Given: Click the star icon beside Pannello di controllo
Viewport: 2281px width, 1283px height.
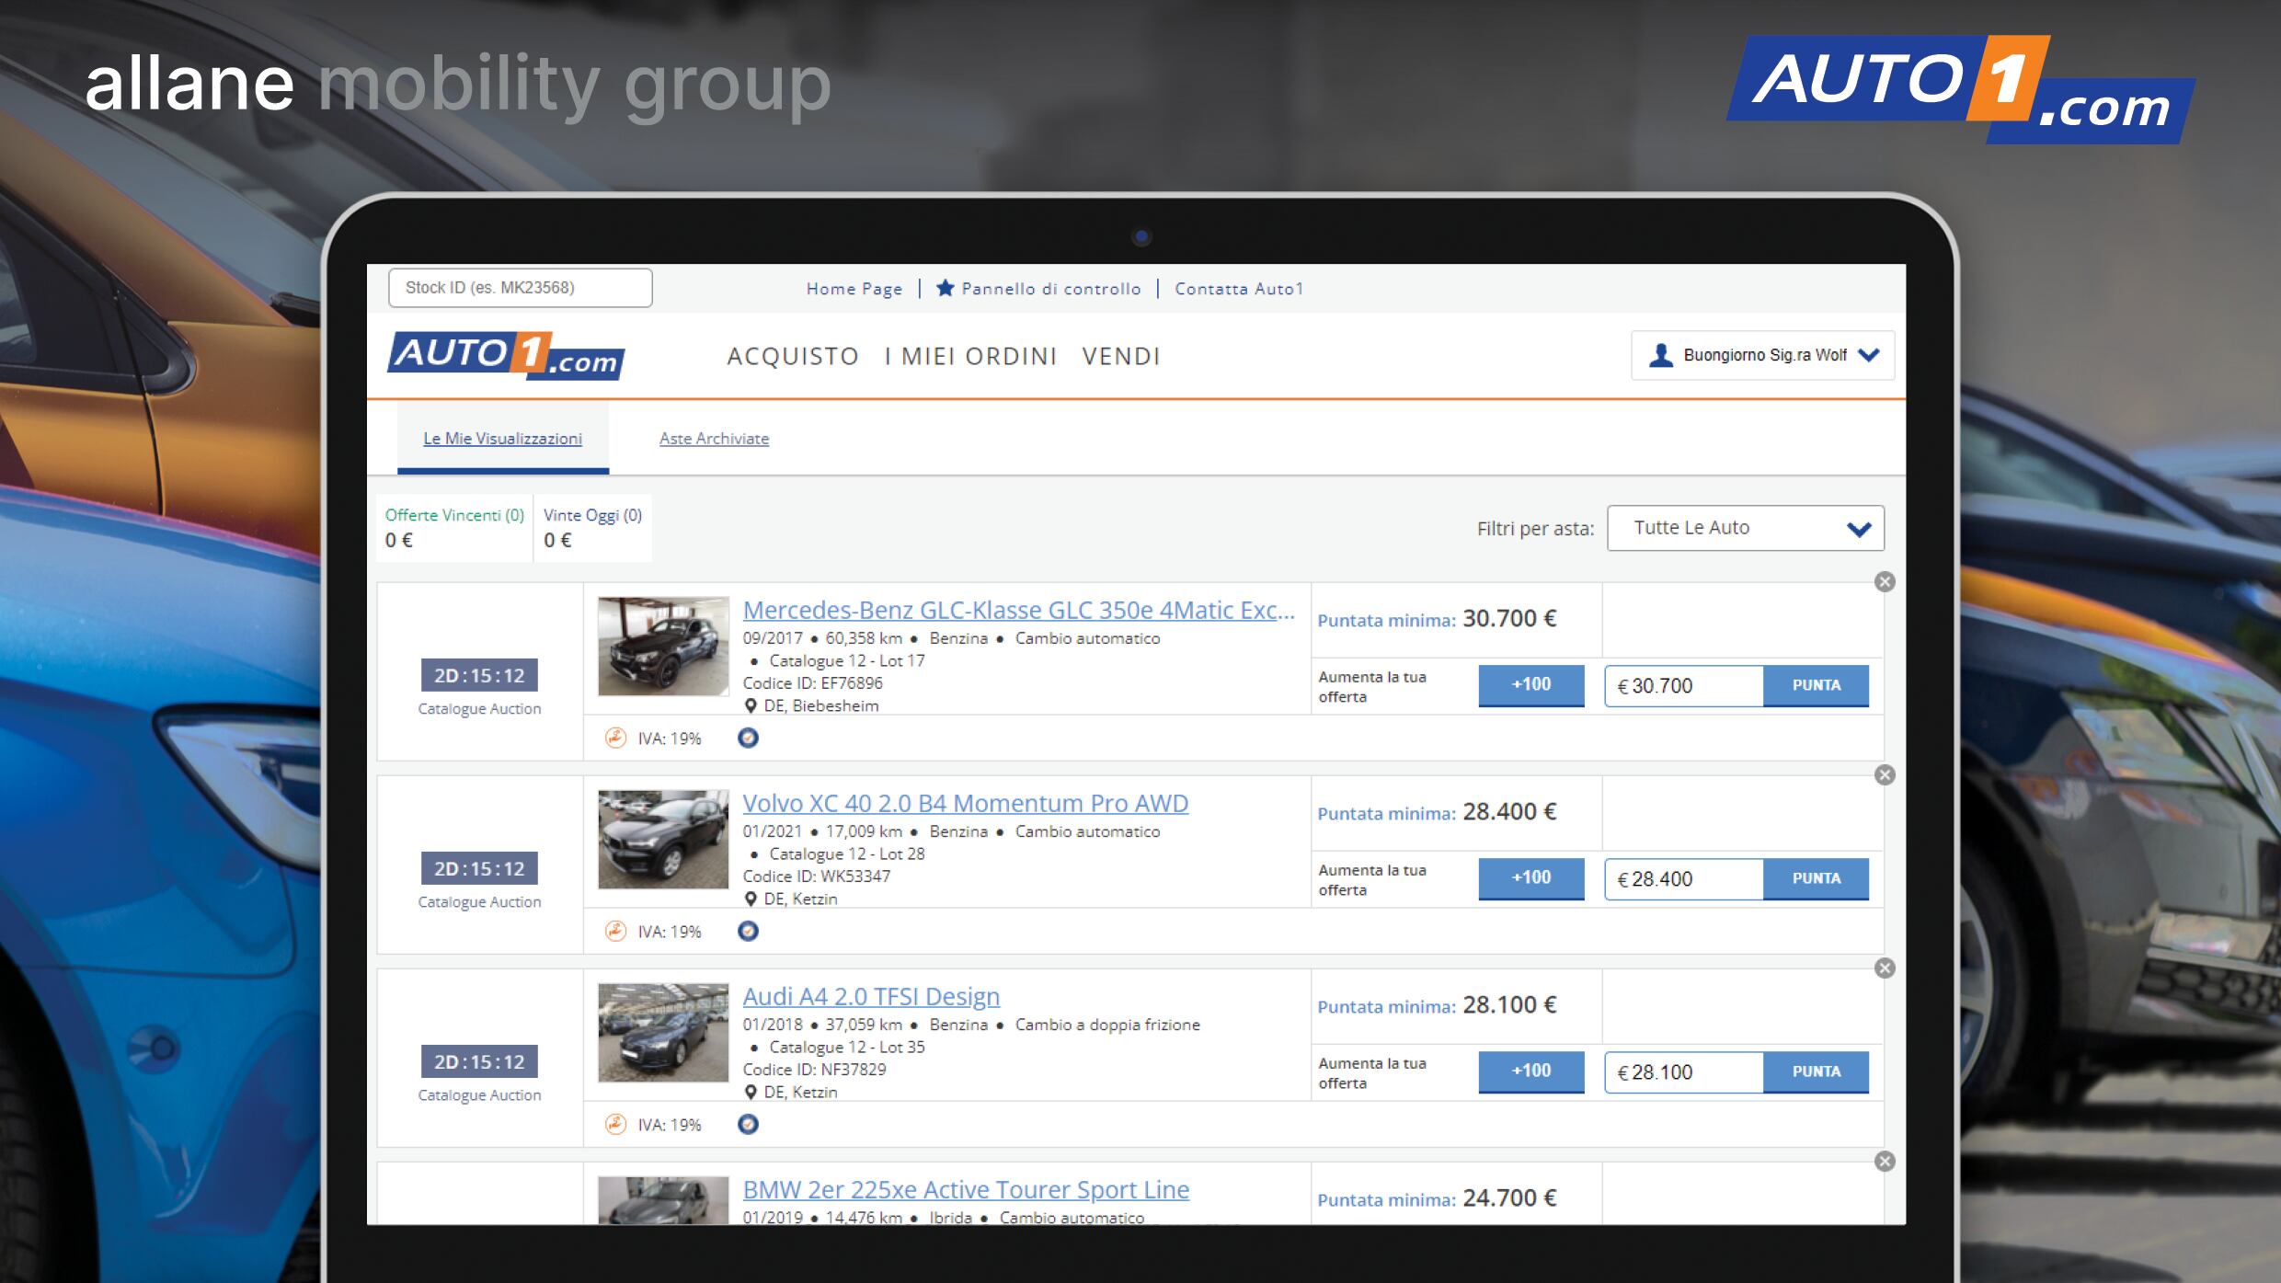Looking at the screenshot, I should [x=945, y=288].
